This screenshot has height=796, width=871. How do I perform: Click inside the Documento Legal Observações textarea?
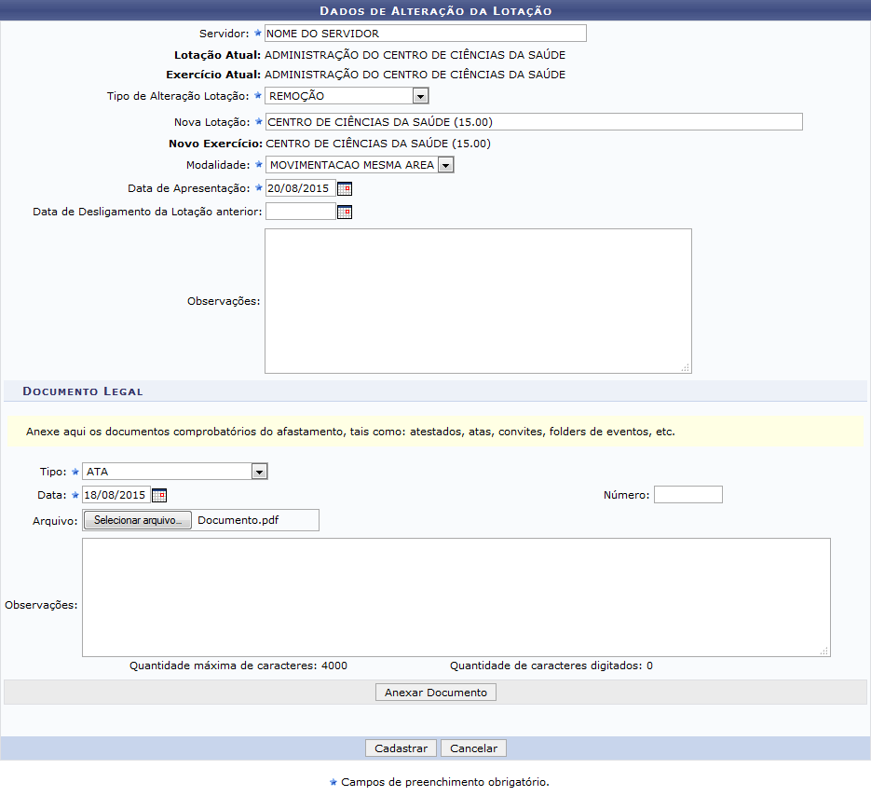tap(456, 597)
